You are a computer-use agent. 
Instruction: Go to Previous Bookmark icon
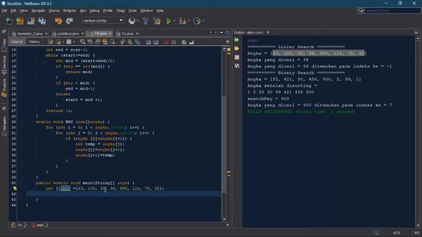[123, 42]
